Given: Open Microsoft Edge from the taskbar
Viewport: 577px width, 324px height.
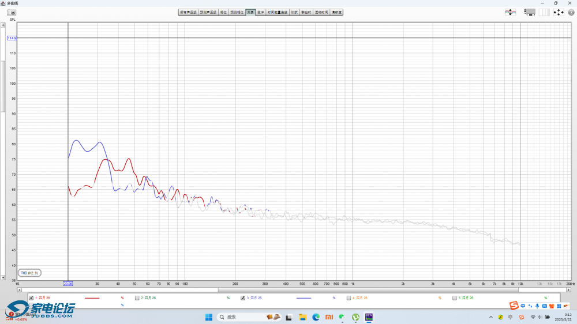Looking at the screenshot, I should click(316, 317).
